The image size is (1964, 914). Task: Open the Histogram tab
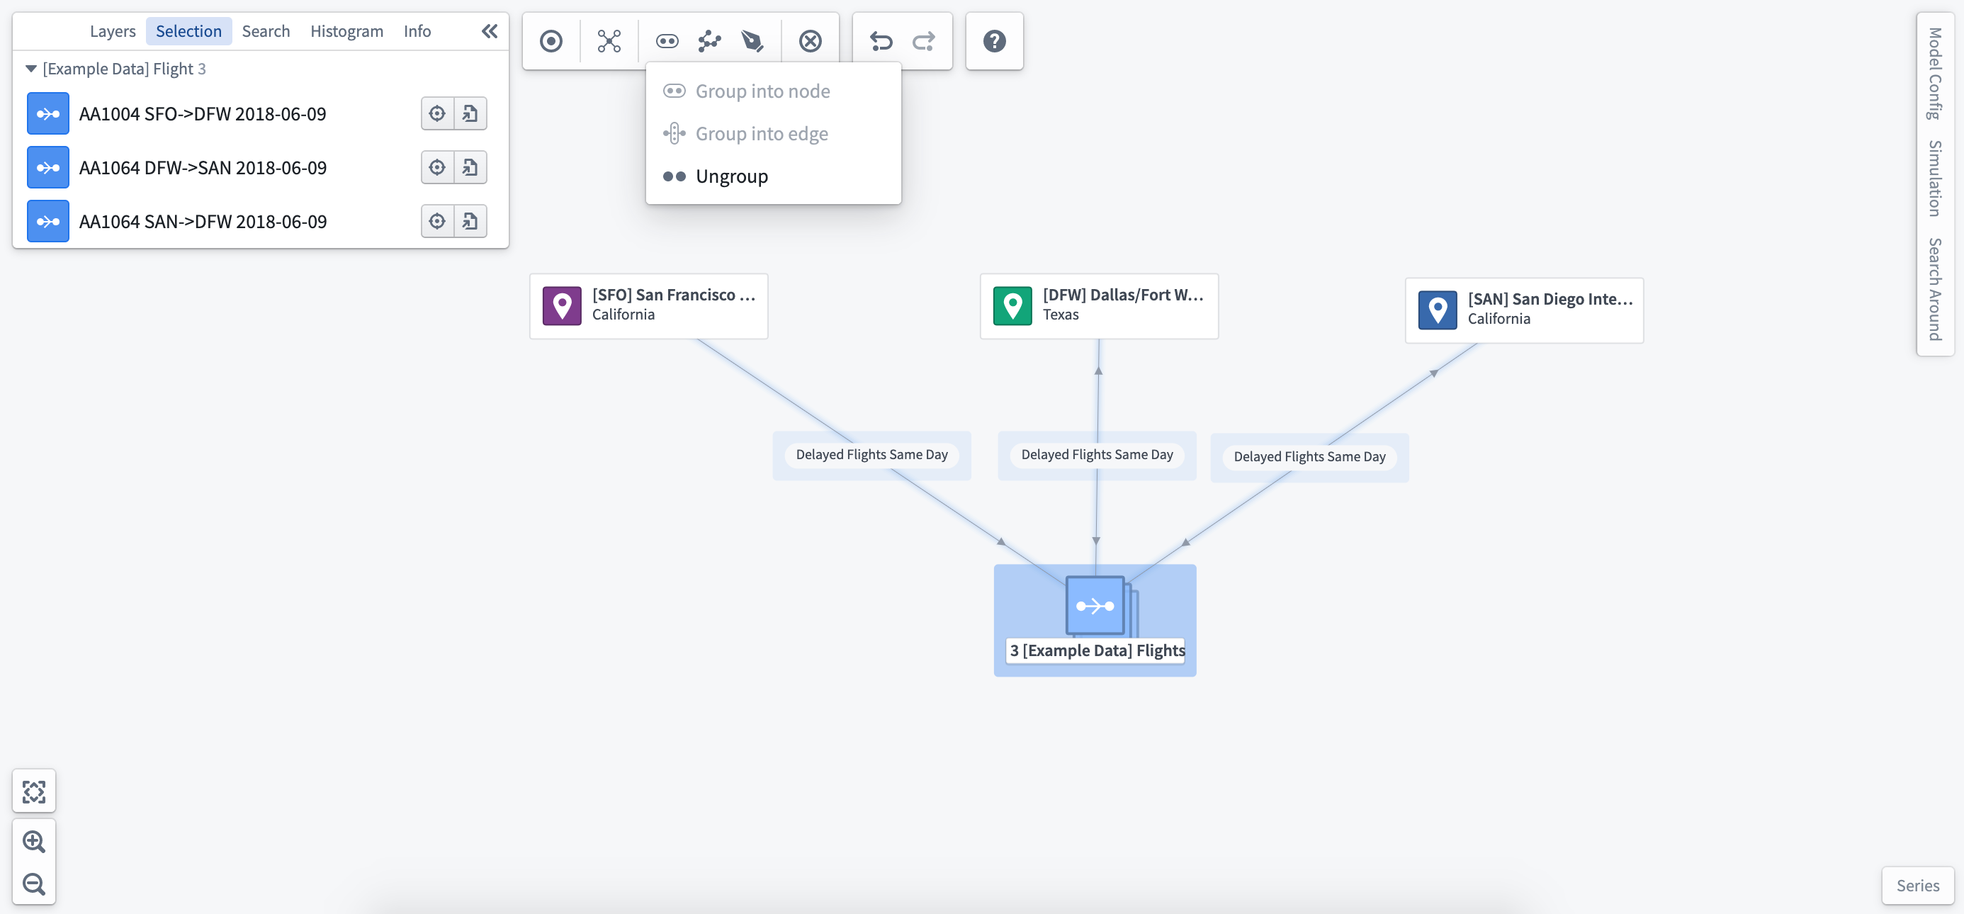pyautogui.click(x=347, y=31)
